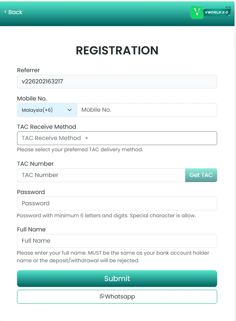This screenshot has height=321, width=236.
Task: Open Whatsapp contact option
Action: coord(117,296)
